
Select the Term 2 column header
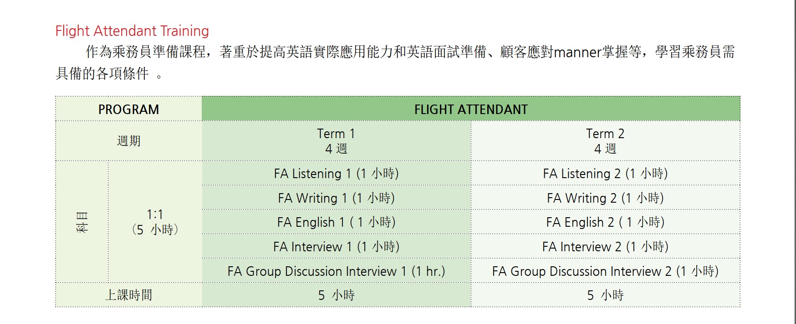(605, 141)
